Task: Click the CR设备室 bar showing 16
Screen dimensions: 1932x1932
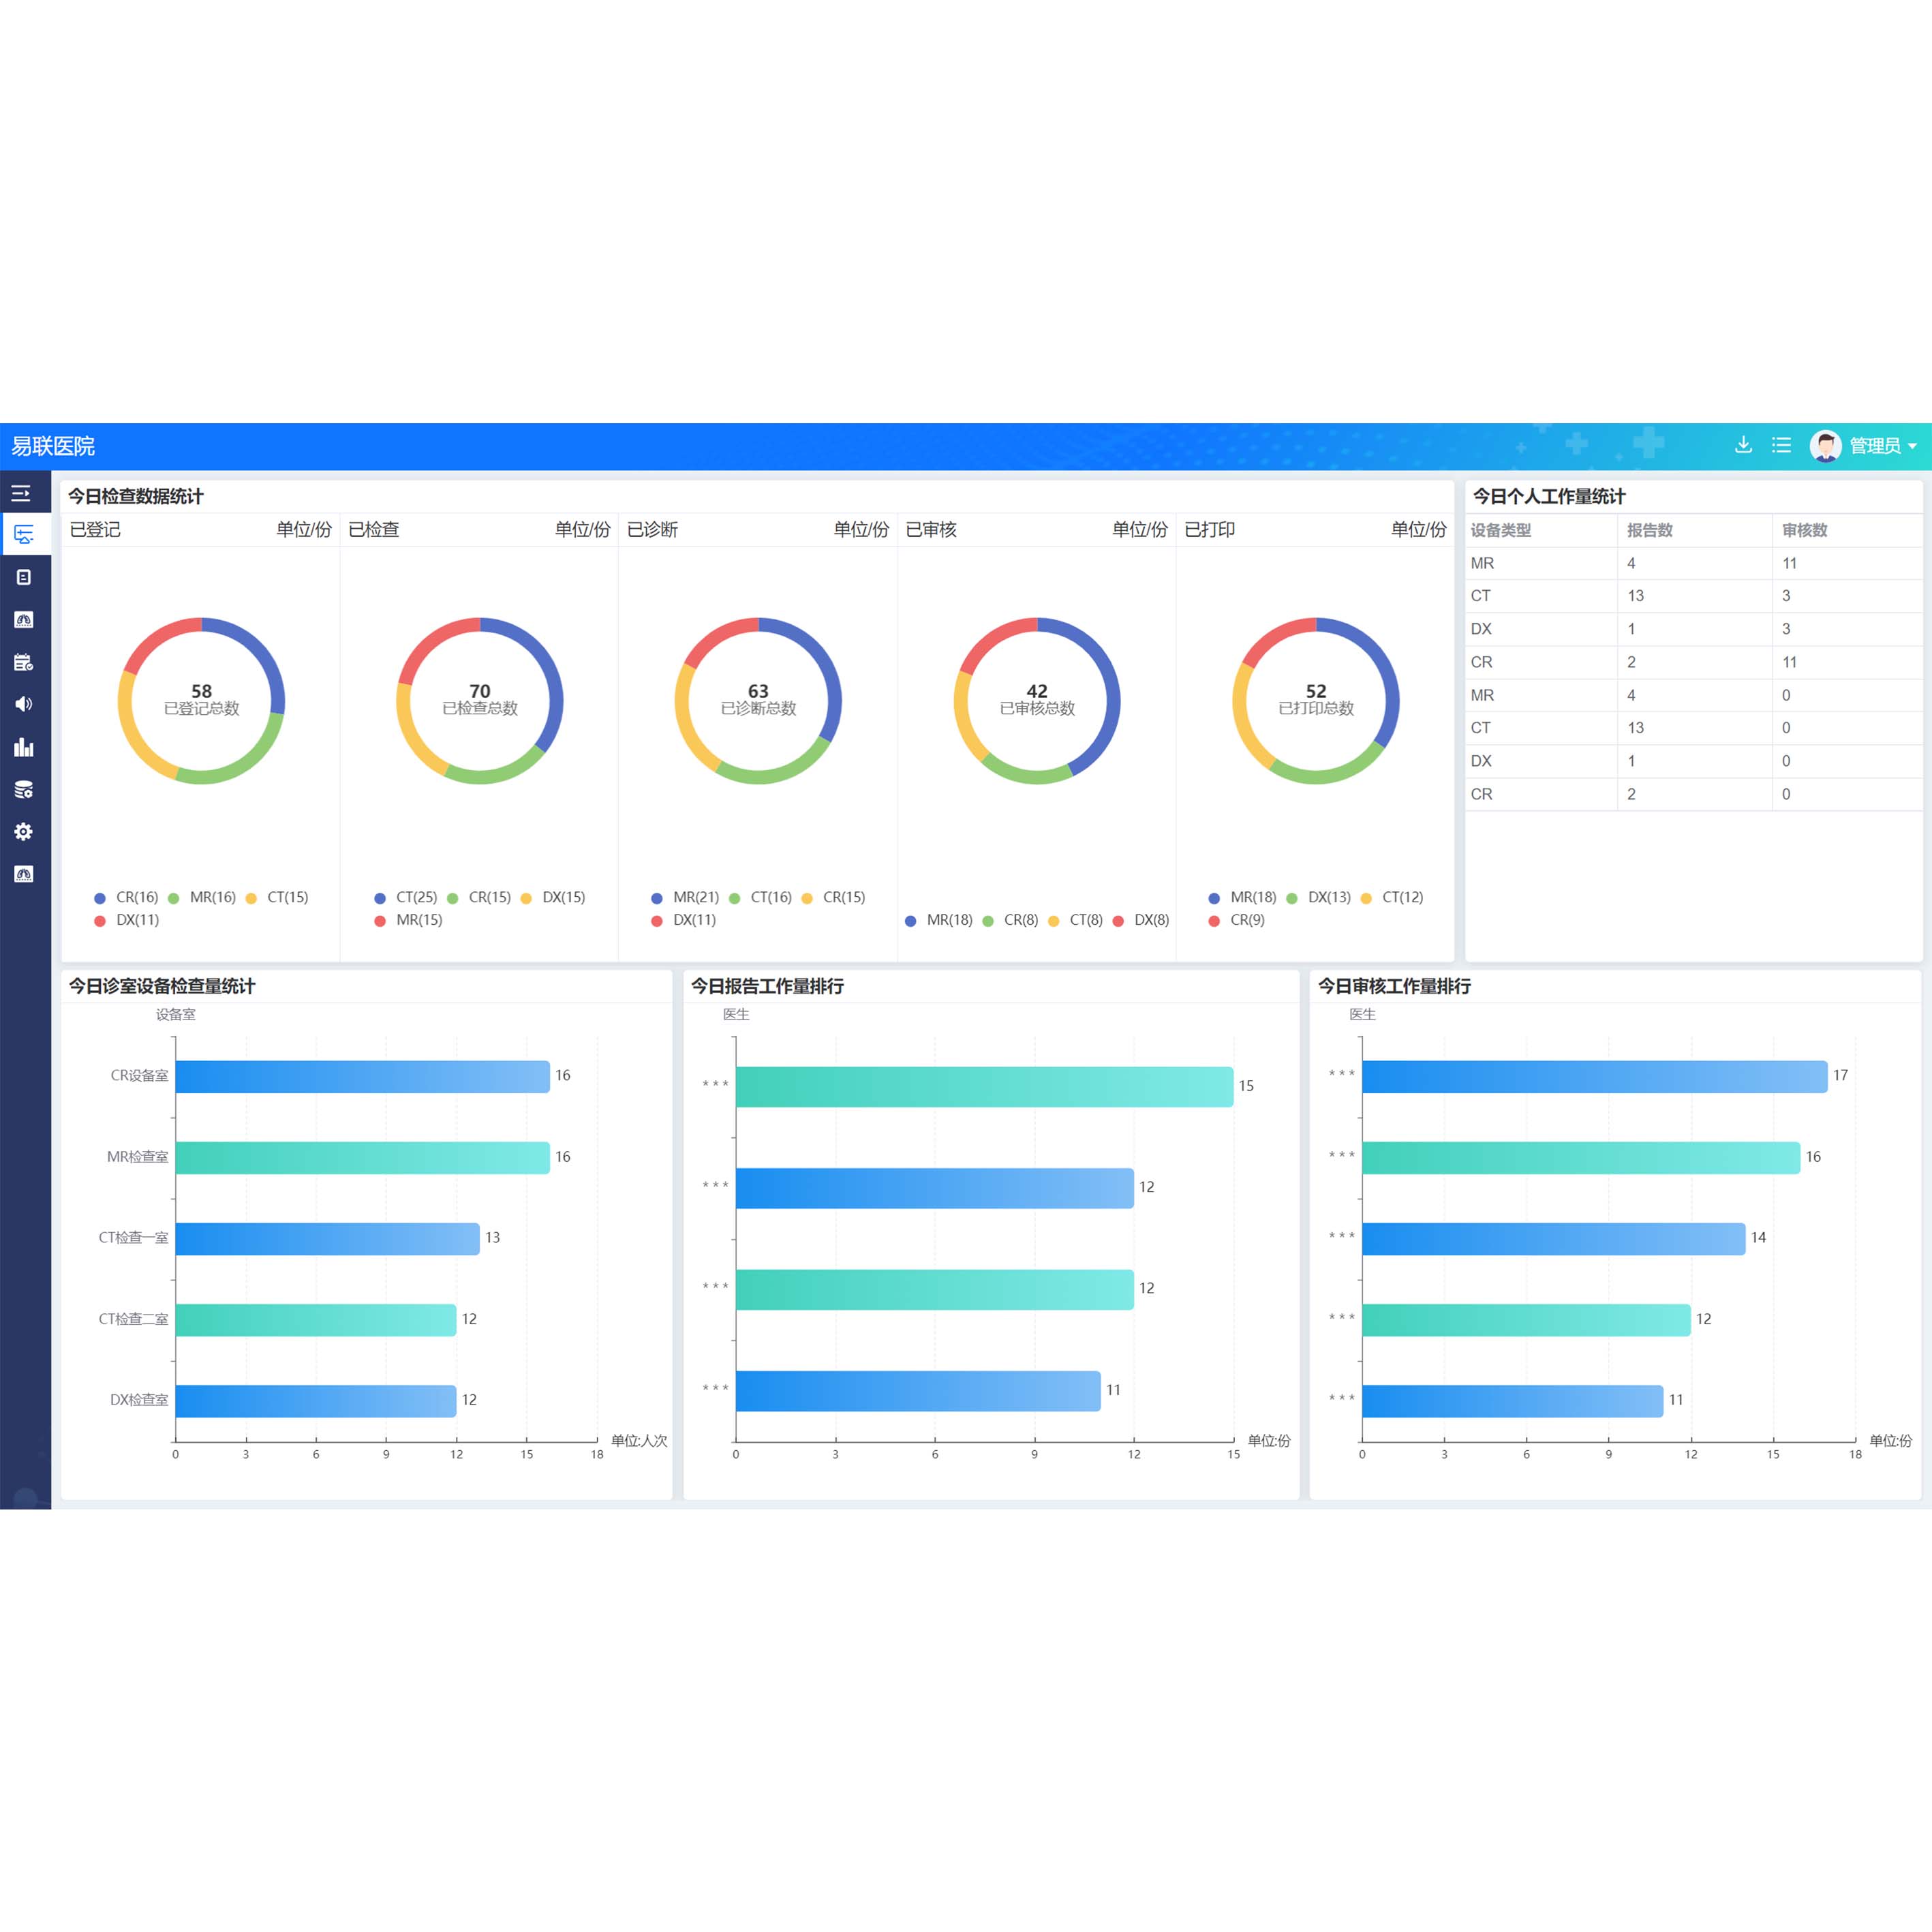Action: point(362,1076)
